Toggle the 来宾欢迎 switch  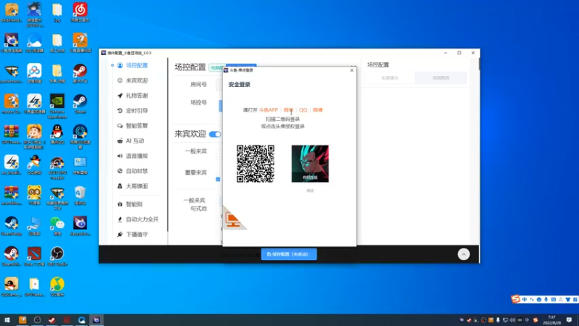tap(215, 134)
